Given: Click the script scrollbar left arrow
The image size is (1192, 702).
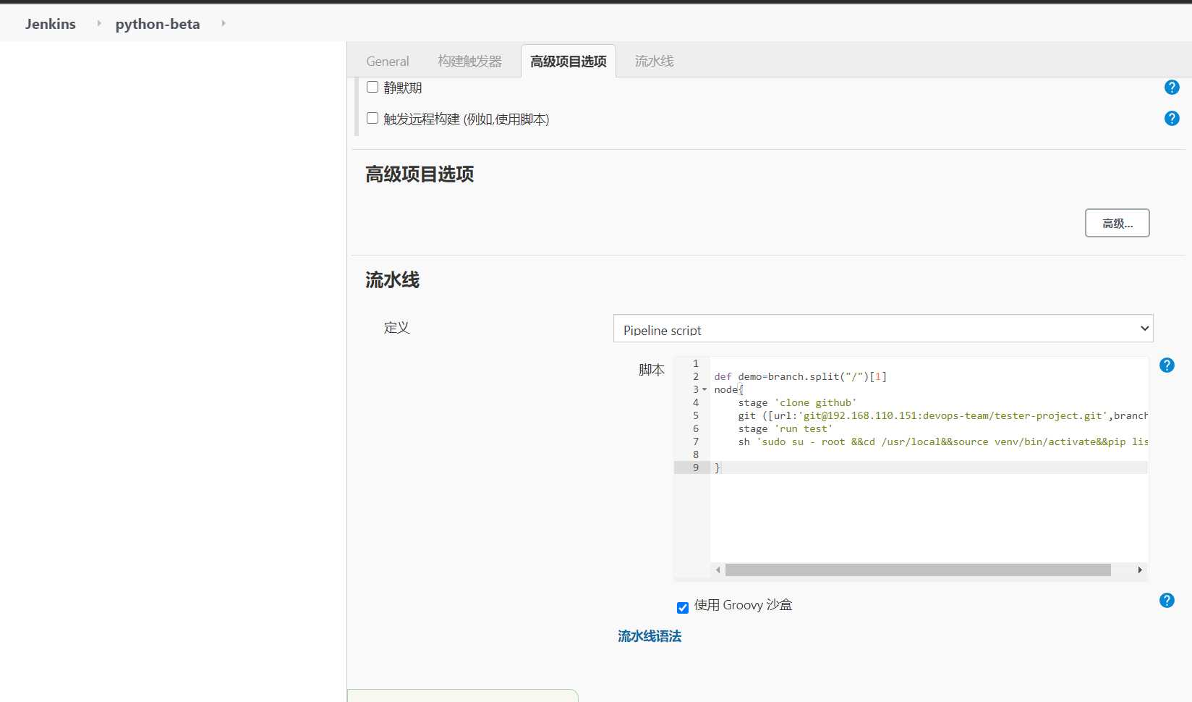Looking at the screenshot, I should [x=718, y=570].
